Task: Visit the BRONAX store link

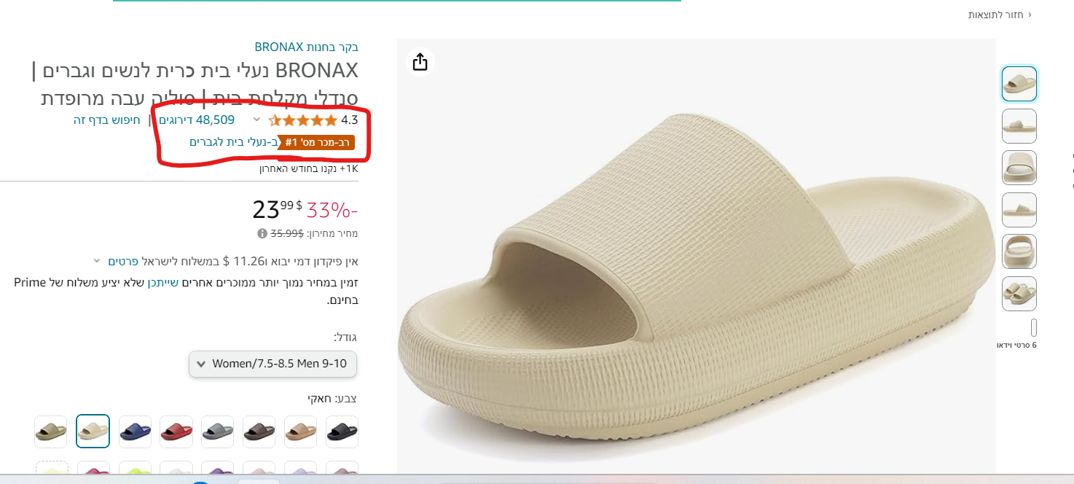Action: [x=306, y=47]
